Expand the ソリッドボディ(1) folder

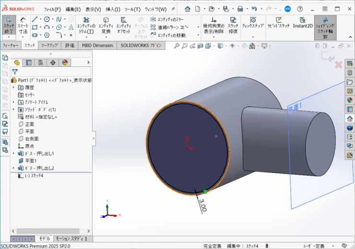click(13, 110)
